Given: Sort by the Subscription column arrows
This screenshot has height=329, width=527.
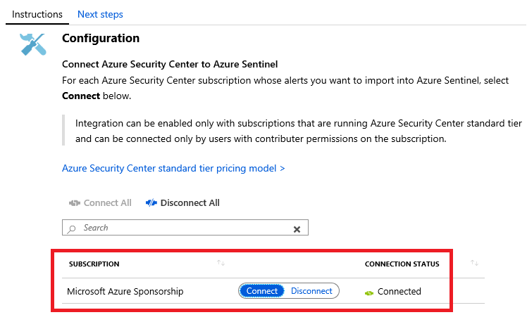Looking at the screenshot, I should (221, 264).
